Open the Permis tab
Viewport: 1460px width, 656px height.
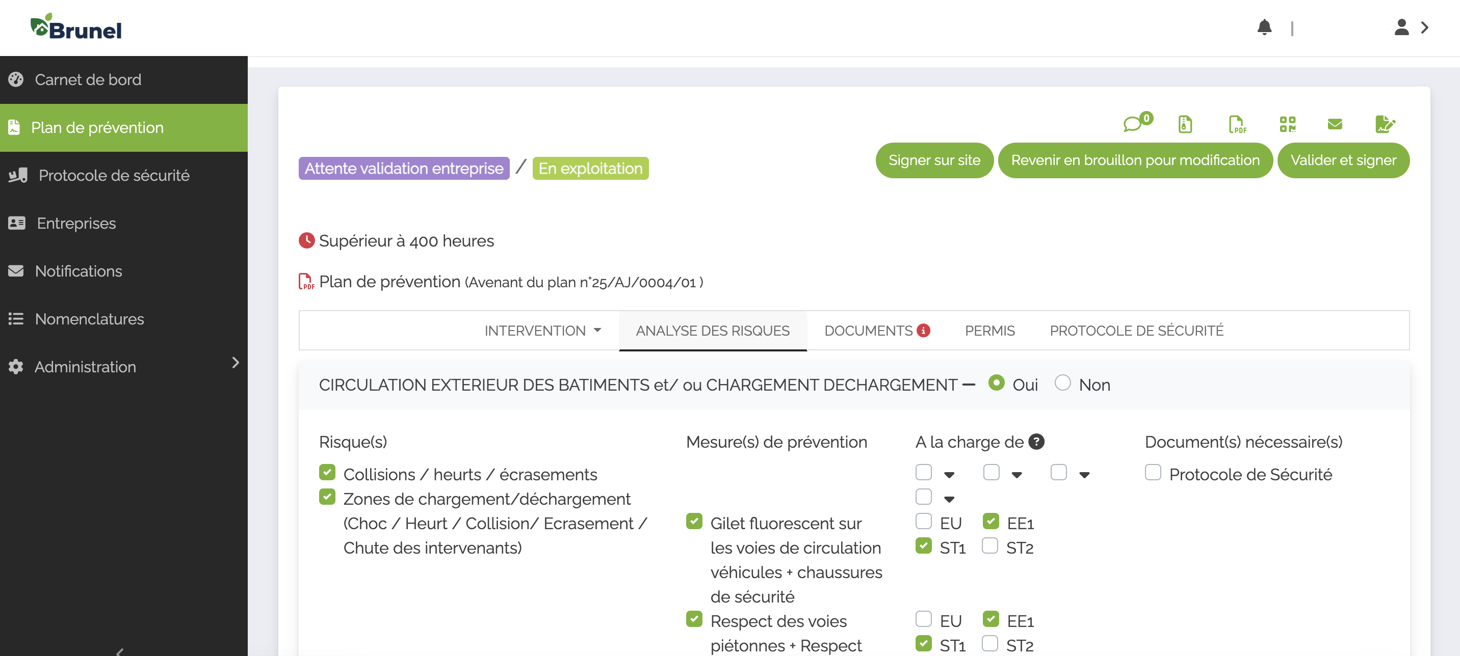[x=989, y=330]
